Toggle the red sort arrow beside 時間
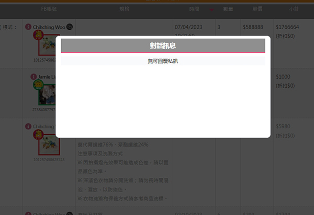Image resolution: width=314 pixels, height=215 pixels. (x=211, y=9)
